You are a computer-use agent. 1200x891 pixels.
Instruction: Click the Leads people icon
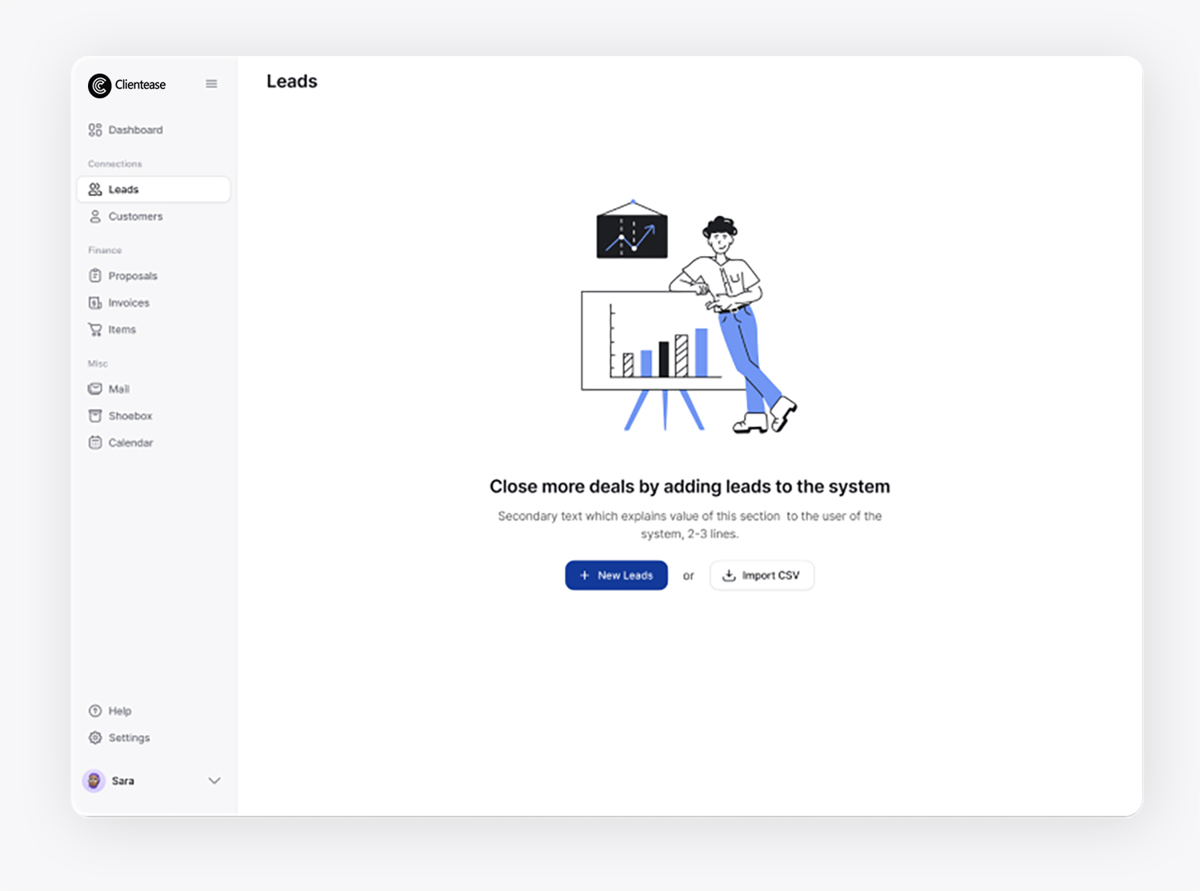pos(95,190)
